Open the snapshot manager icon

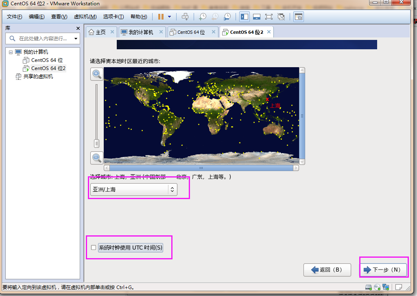click(227, 17)
